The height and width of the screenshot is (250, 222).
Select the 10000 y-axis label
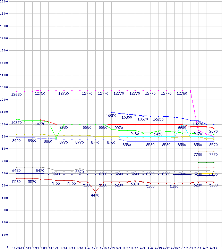coord(5,124)
